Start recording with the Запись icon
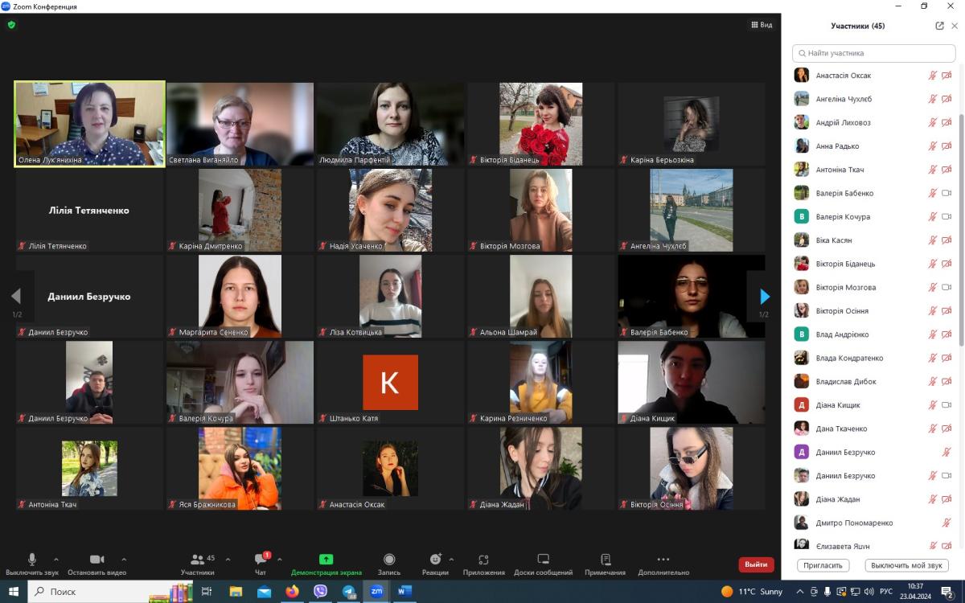965x603 pixels. point(389,560)
